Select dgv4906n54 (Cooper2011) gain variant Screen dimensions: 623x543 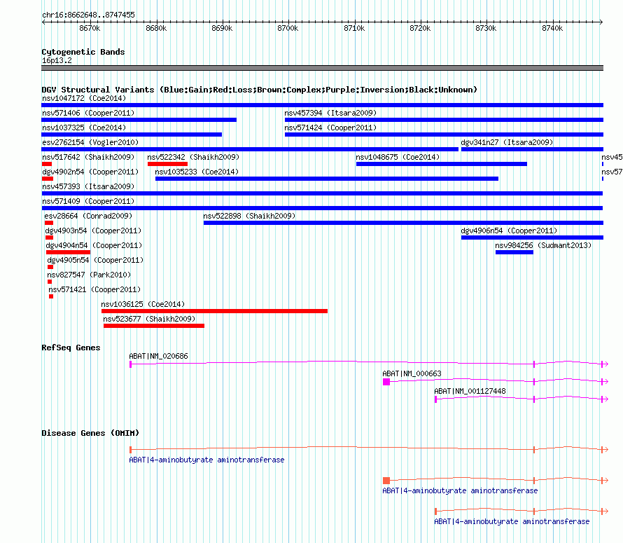532,238
